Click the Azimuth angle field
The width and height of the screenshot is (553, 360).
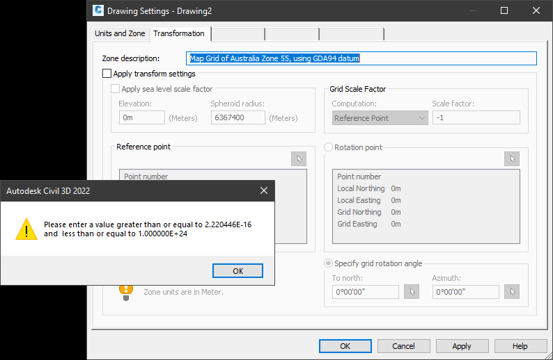465,292
